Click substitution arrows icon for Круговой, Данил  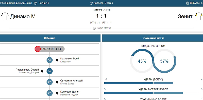coord(57,93)
